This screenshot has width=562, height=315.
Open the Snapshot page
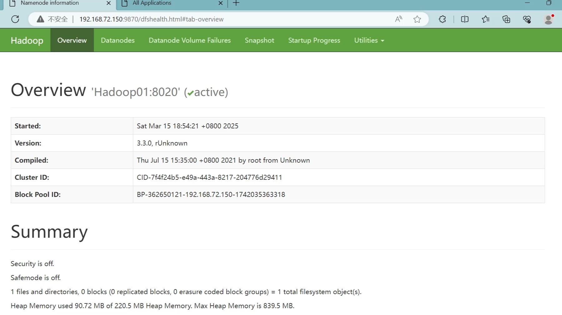tap(259, 40)
